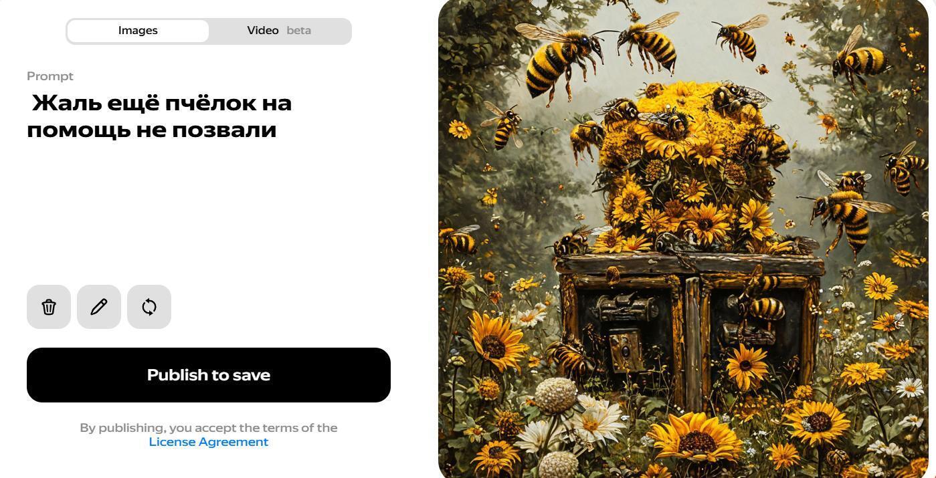This screenshot has width=936, height=478.
Task: Click the word 'Images' in the mode switcher
Action: pos(138,31)
